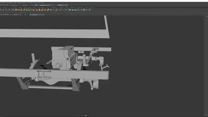This screenshot has width=208, height=117.
Task: Click the white connected-dots shelf icon
Action: click(37, 10)
